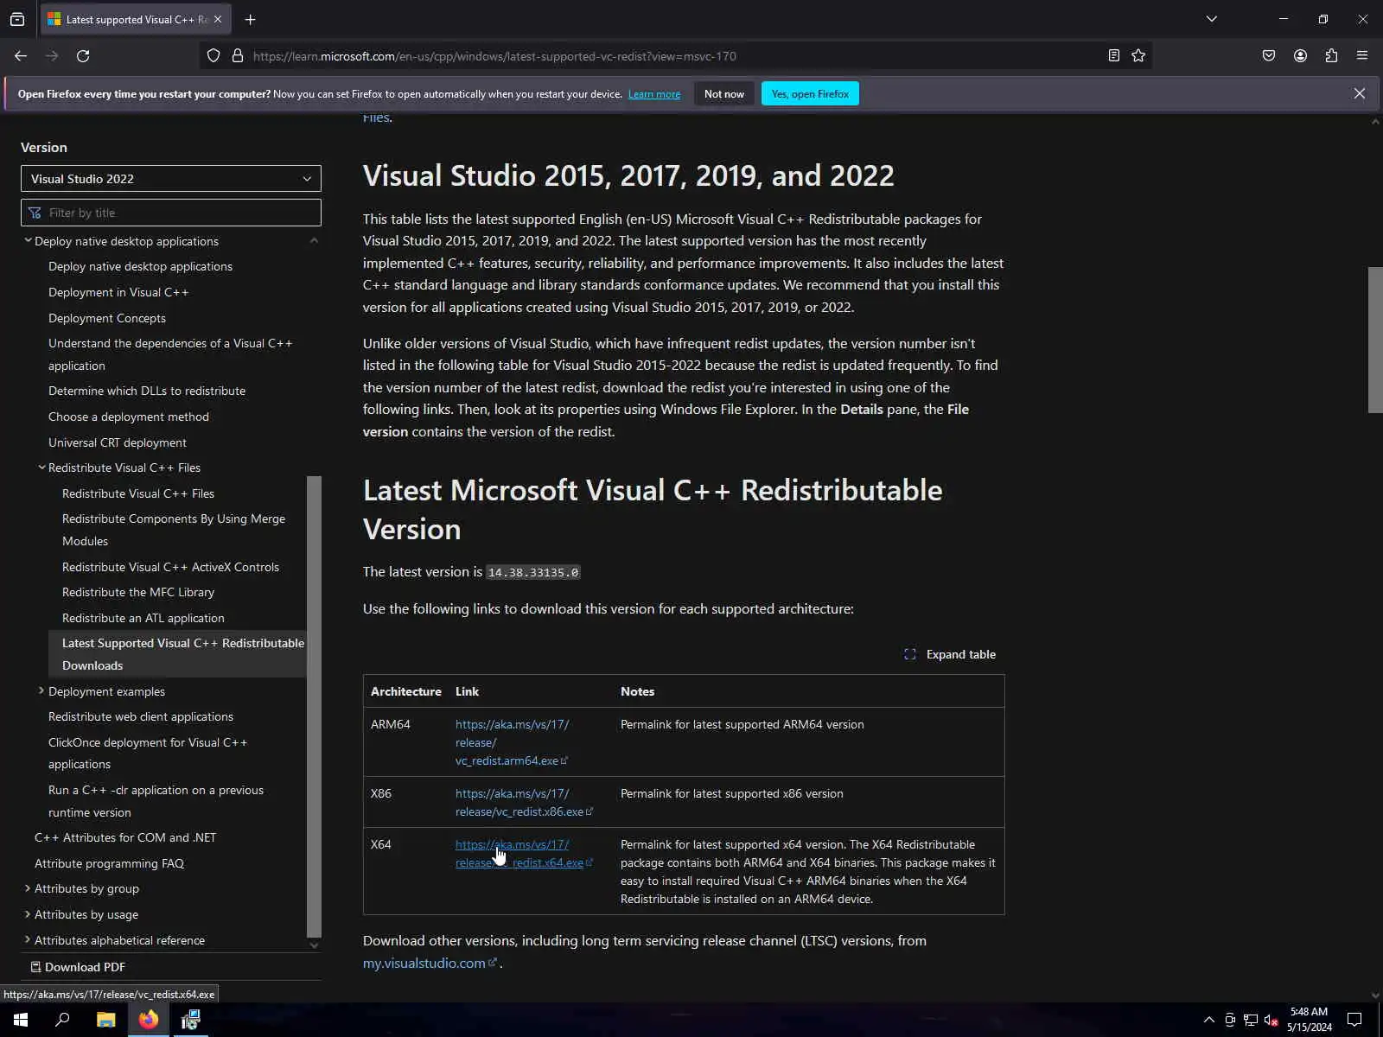Image resolution: width=1383 pixels, height=1037 pixels.
Task: Save page to Pocket
Action: click(x=1269, y=56)
